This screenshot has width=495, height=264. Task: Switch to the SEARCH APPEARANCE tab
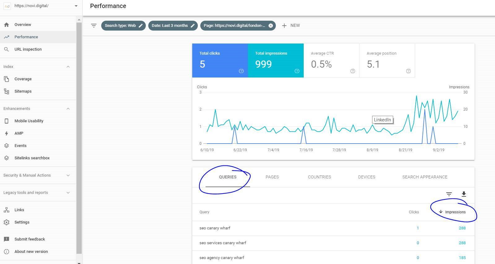(425, 177)
